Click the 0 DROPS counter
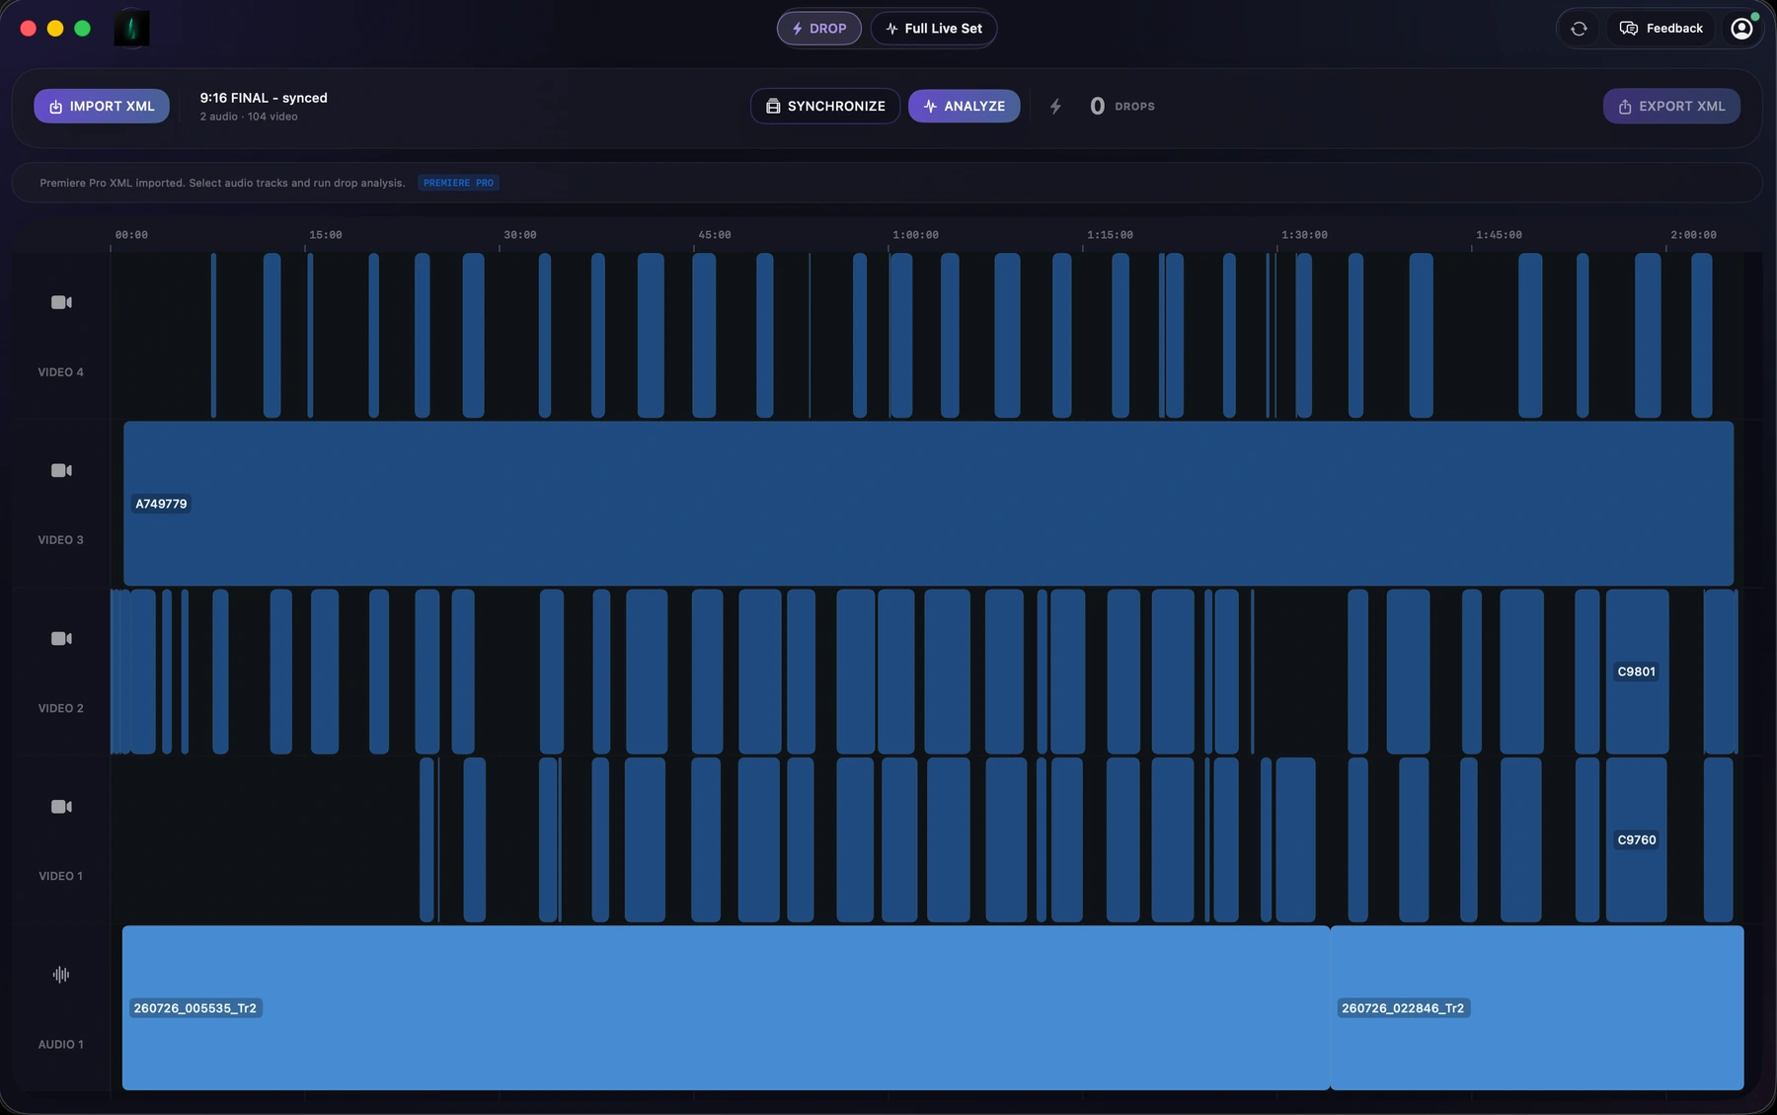Screen dimensions: 1777x1115 click(1121, 106)
